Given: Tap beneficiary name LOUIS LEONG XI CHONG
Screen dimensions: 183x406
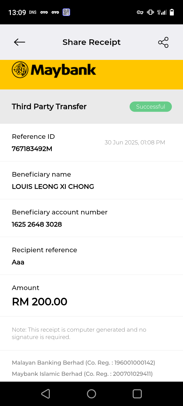Looking at the screenshot, I should point(53,187).
